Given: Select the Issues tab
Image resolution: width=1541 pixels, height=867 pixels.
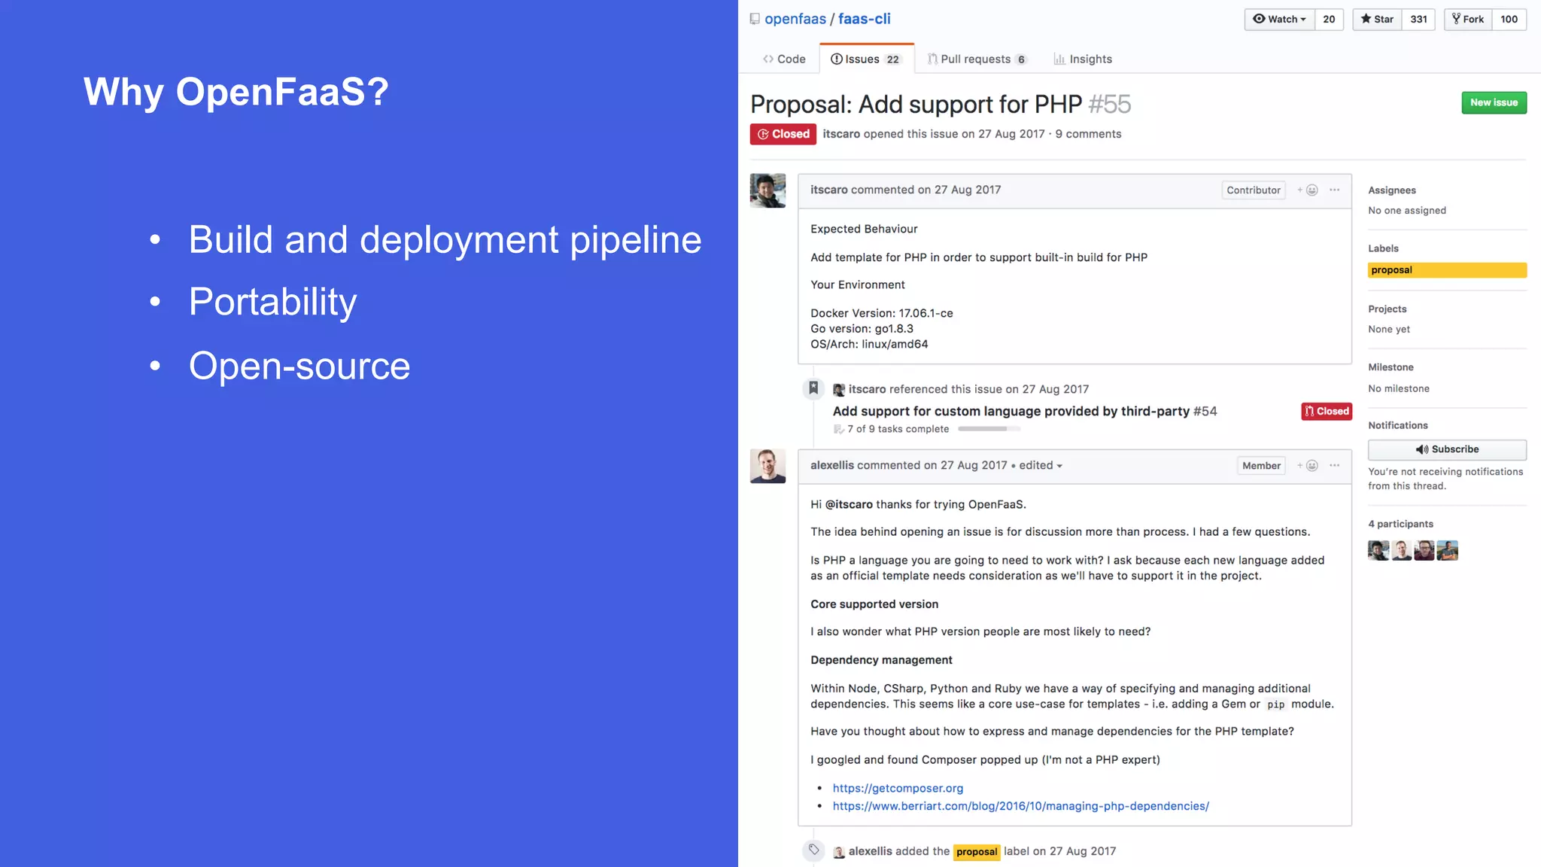Looking at the screenshot, I should [x=866, y=59].
